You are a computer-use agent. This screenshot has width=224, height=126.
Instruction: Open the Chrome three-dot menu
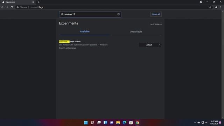click(221, 7)
